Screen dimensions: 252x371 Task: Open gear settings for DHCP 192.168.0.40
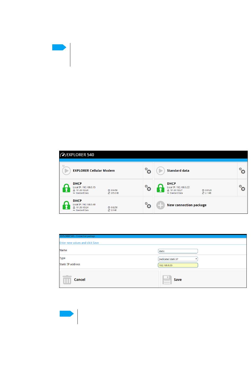tap(148, 205)
